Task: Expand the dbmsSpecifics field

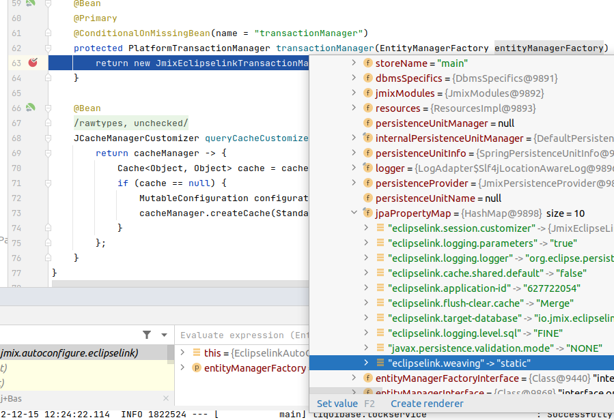Action: coord(353,78)
